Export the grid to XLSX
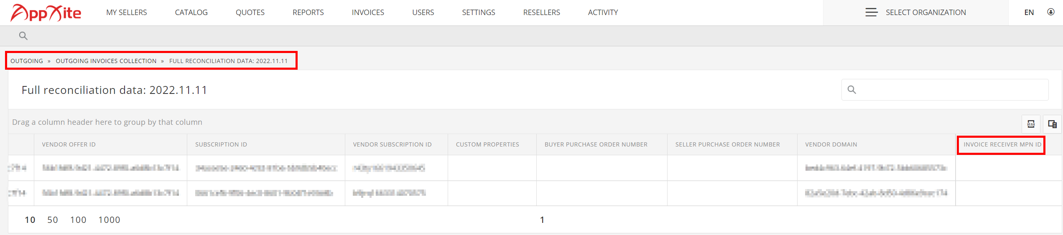This screenshot has height=235, width=1063. (1031, 124)
